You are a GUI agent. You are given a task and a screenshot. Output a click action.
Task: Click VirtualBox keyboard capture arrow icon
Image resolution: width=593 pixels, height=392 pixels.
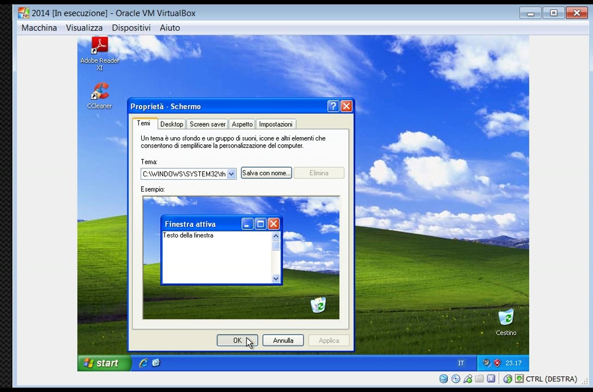pyautogui.click(x=519, y=379)
